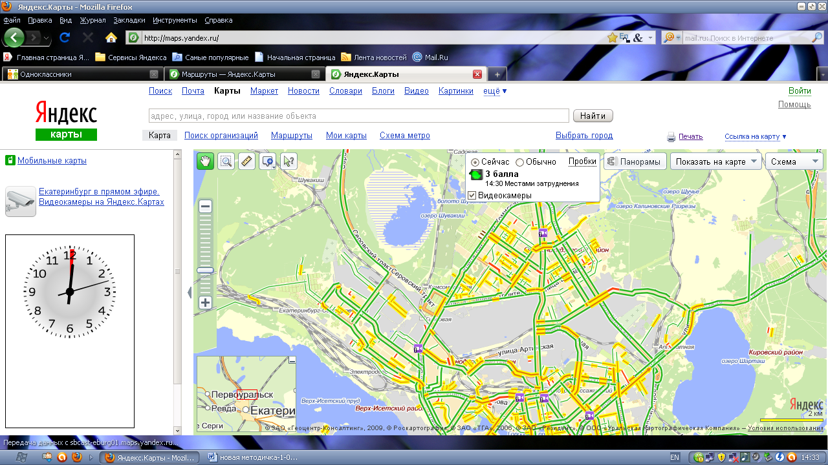Select the hand pan tool on map
This screenshot has width=828, height=465.
205,161
